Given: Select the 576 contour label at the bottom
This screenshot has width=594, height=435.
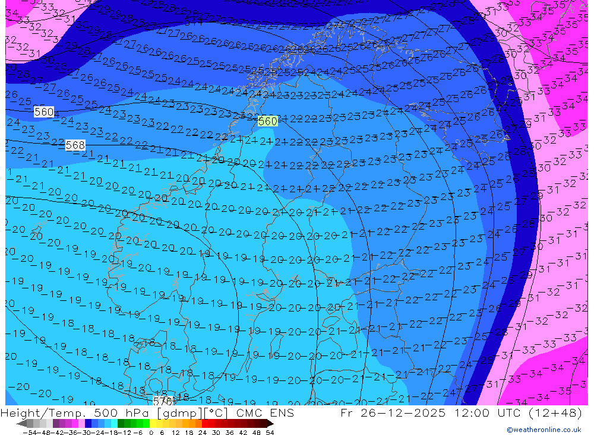Looking at the screenshot, I should click(x=163, y=401).
